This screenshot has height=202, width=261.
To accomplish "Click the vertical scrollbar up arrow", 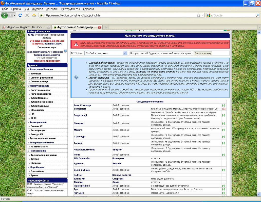I will (x=259, y=32).
